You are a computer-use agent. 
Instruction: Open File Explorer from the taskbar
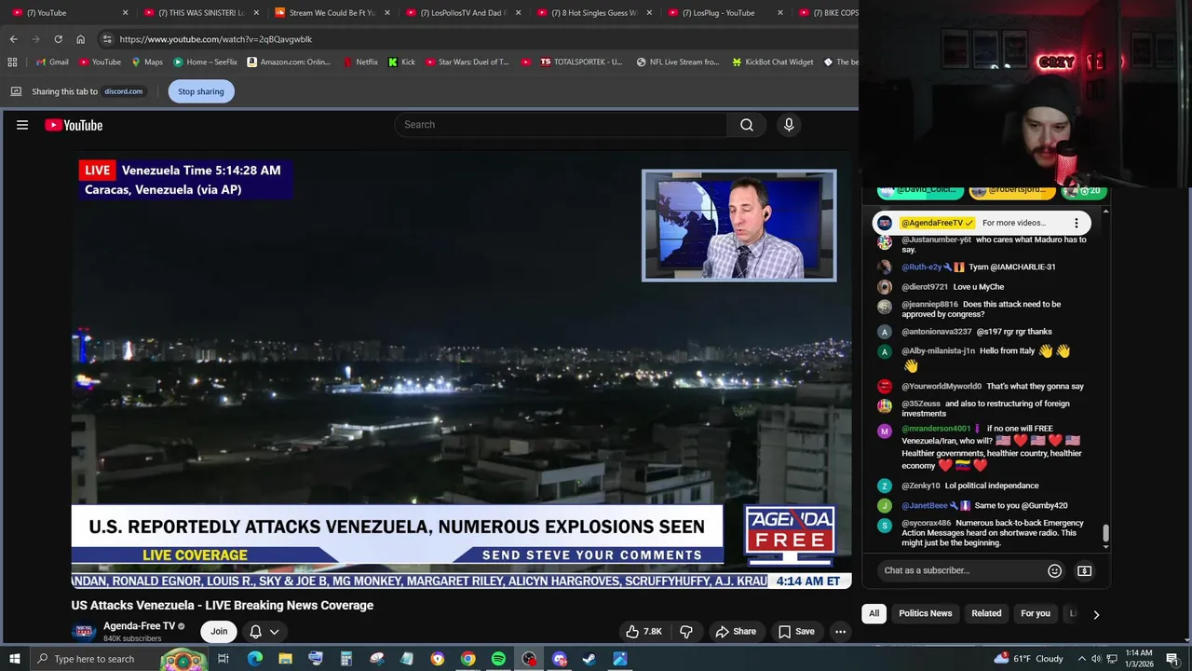tap(285, 659)
